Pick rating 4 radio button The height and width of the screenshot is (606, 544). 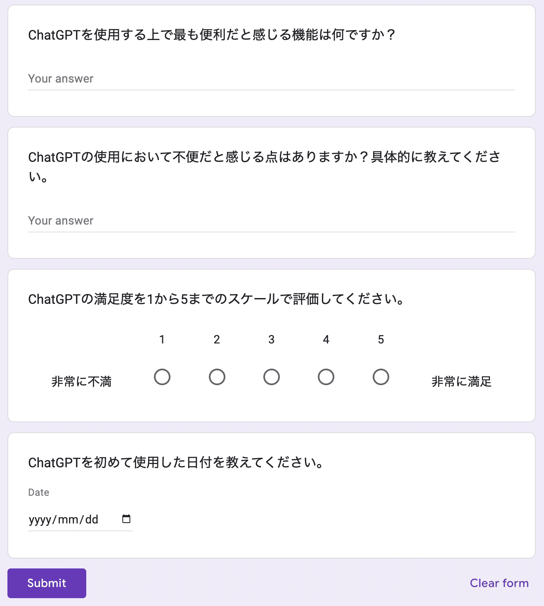(x=326, y=377)
